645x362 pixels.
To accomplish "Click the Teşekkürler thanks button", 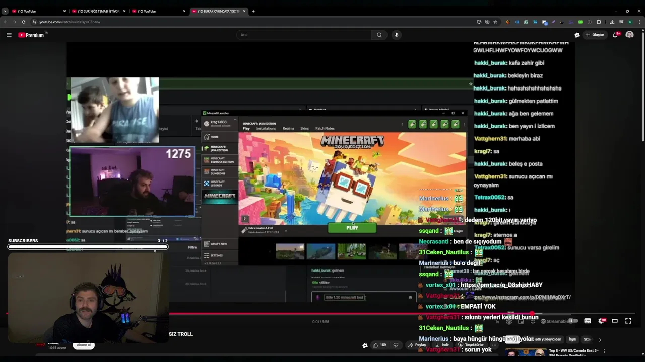I will pos(471,345).
